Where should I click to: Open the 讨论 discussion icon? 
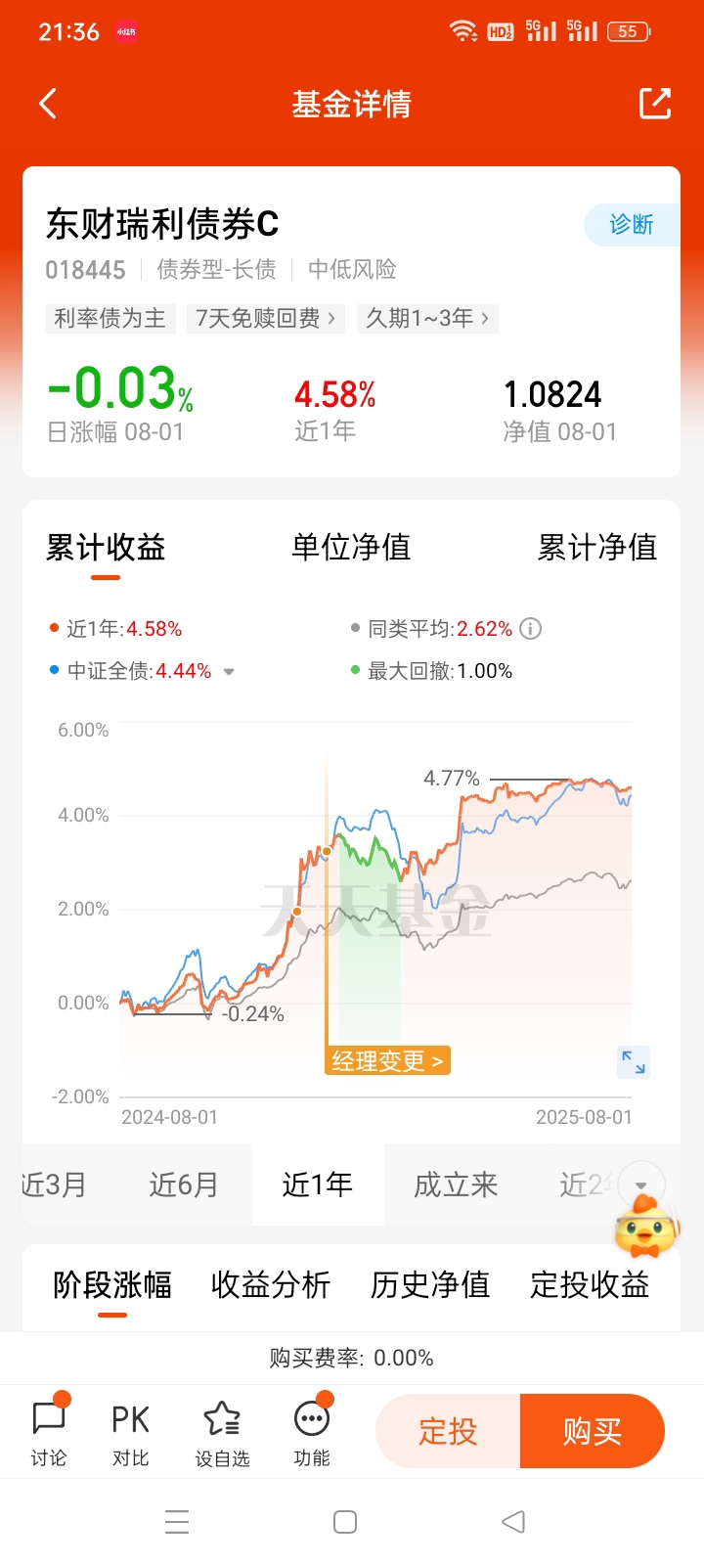(x=49, y=1432)
